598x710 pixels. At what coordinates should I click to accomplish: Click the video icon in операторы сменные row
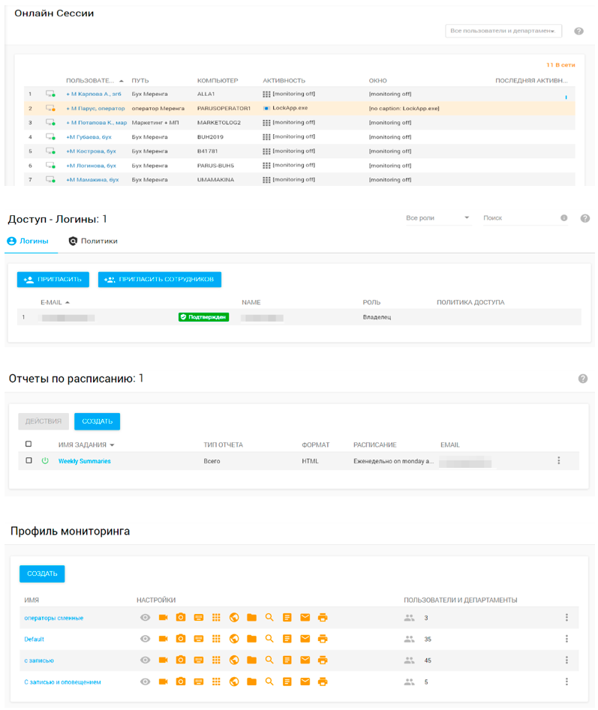pos(163,617)
